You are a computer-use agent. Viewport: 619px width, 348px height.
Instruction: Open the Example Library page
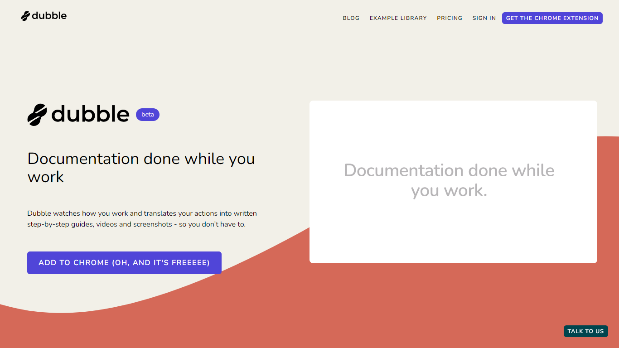tap(398, 18)
